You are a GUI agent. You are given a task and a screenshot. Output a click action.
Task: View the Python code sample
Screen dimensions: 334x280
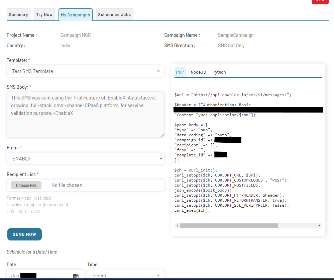coord(219,72)
